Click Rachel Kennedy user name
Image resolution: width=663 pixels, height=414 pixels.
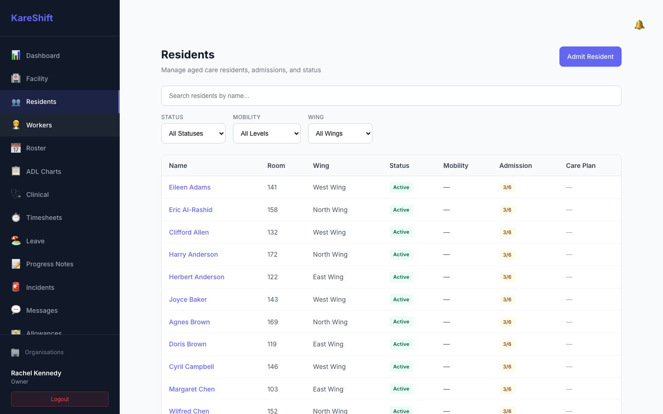(36, 373)
